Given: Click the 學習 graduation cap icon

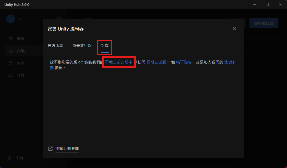Looking at the screenshot, I should point(11,63).
